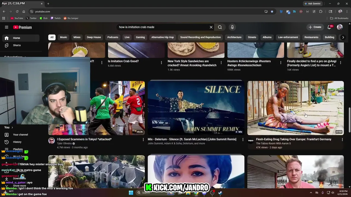Bookmark this page with the star
Viewport: 351px width, 197px height.
click(272, 11)
